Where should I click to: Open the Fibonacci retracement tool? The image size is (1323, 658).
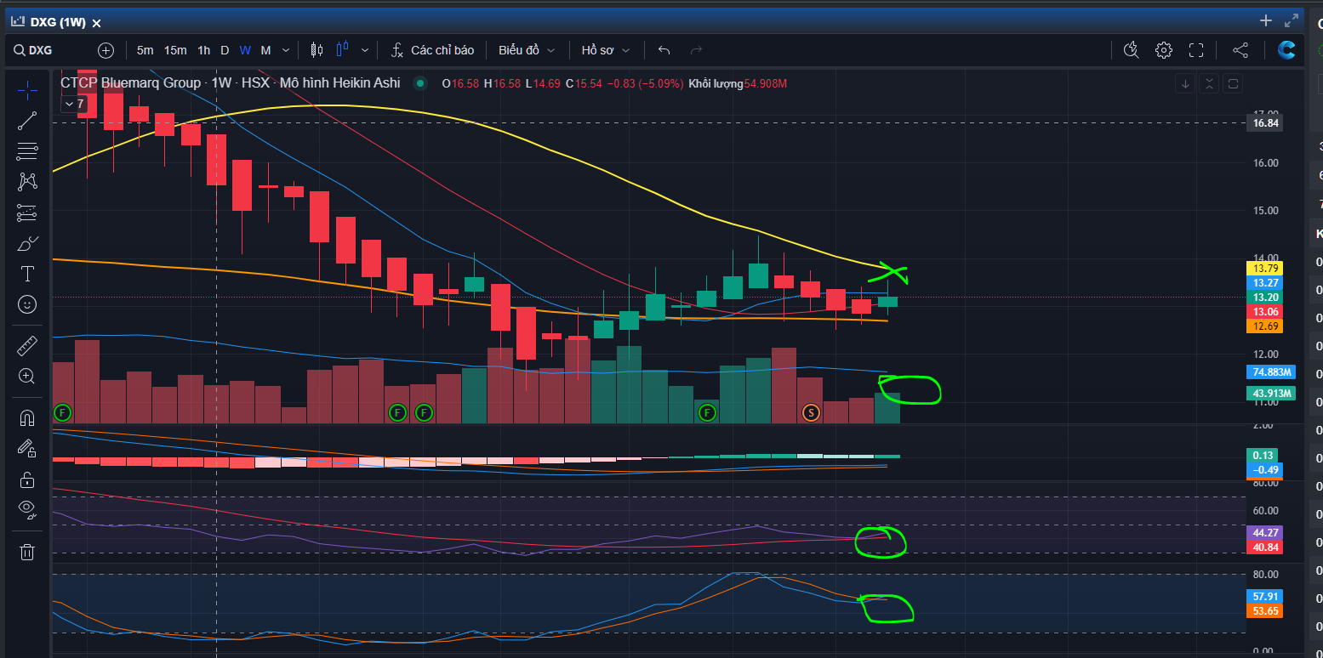pos(27,151)
